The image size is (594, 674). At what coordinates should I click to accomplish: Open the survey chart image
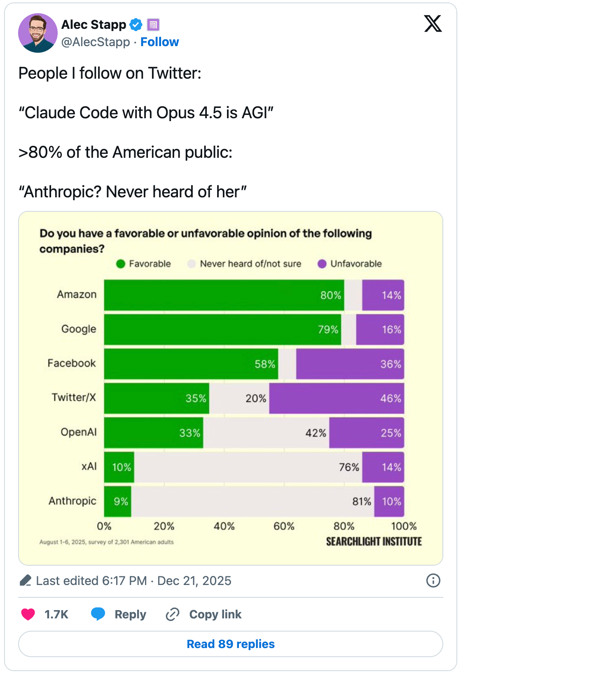tap(231, 388)
